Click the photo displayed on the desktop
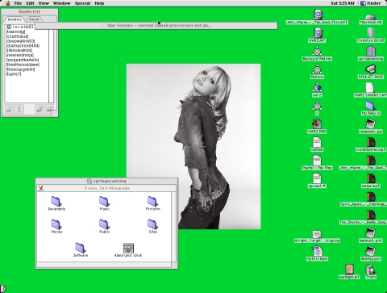Viewport: 387px width, 293px height. click(x=193, y=146)
